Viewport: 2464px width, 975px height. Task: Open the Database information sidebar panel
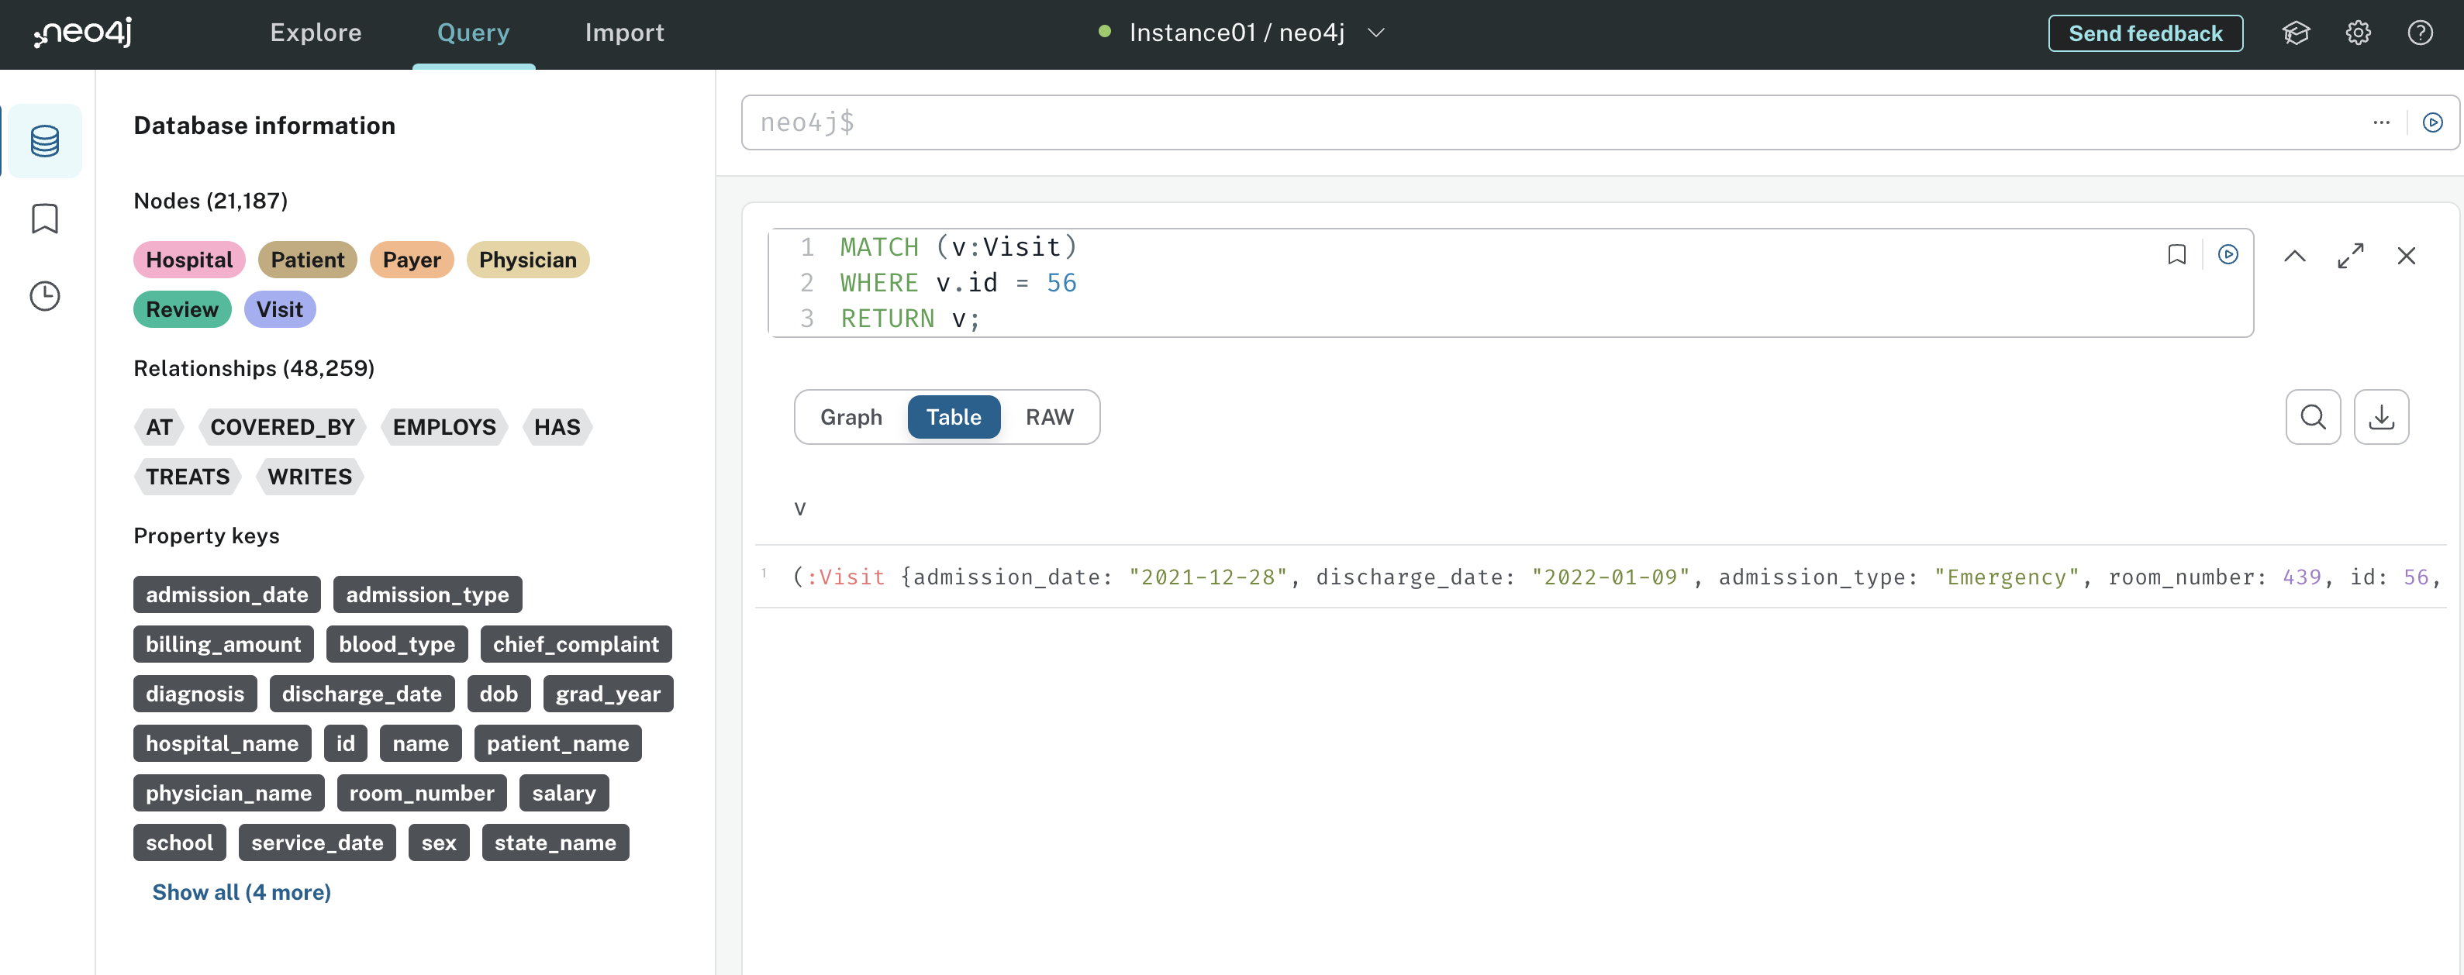(x=44, y=140)
